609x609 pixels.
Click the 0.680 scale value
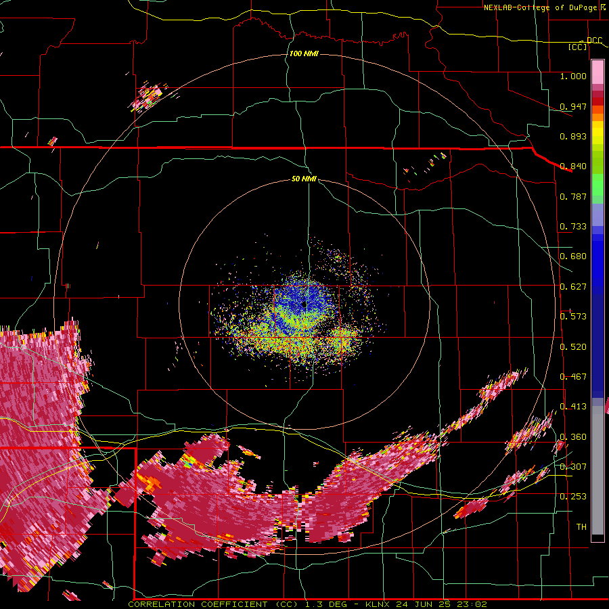[x=573, y=256]
